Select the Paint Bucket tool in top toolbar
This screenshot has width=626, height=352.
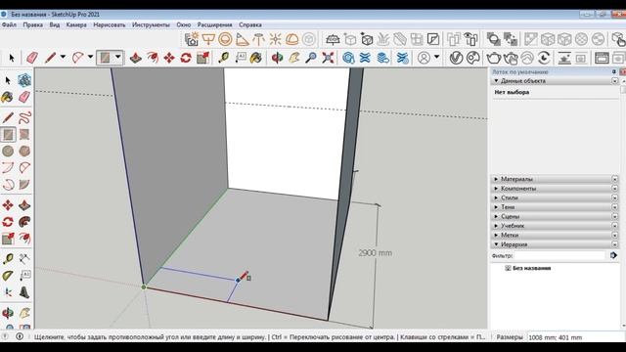tap(256, 58)
